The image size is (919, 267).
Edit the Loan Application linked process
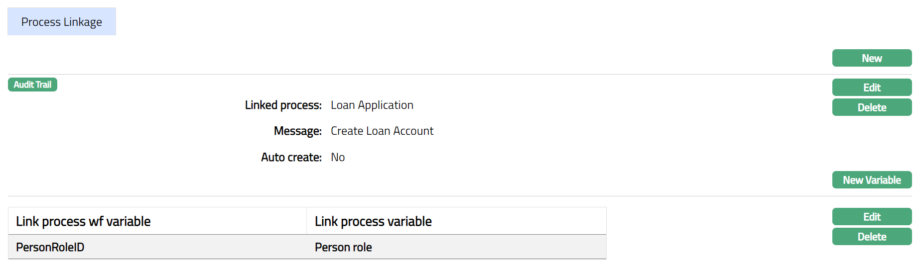coord(871,88)
